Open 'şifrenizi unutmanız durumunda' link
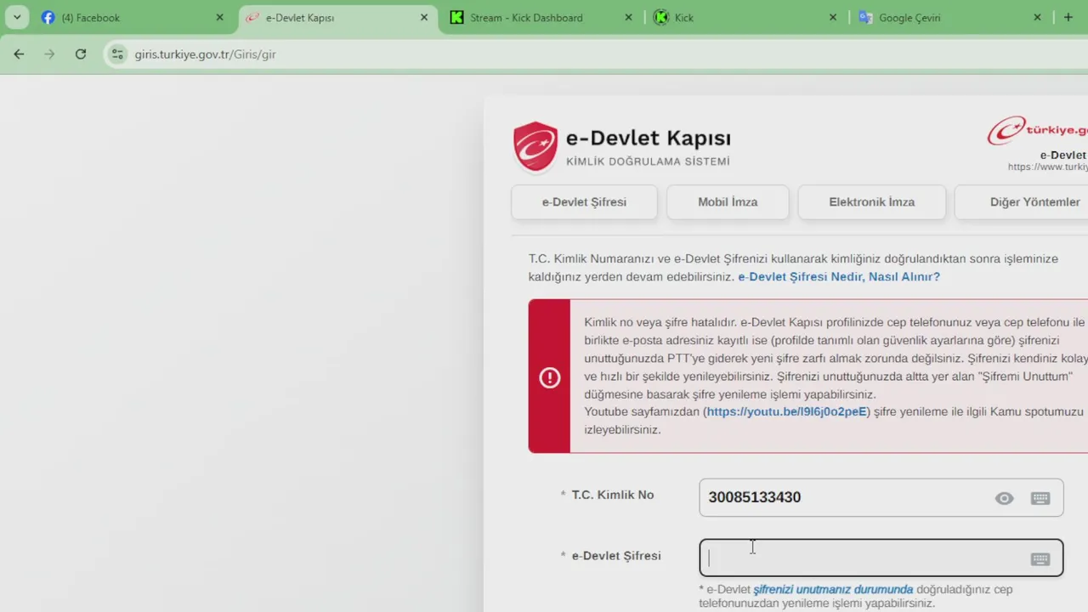1088x612 pixels. coord(833,589)
